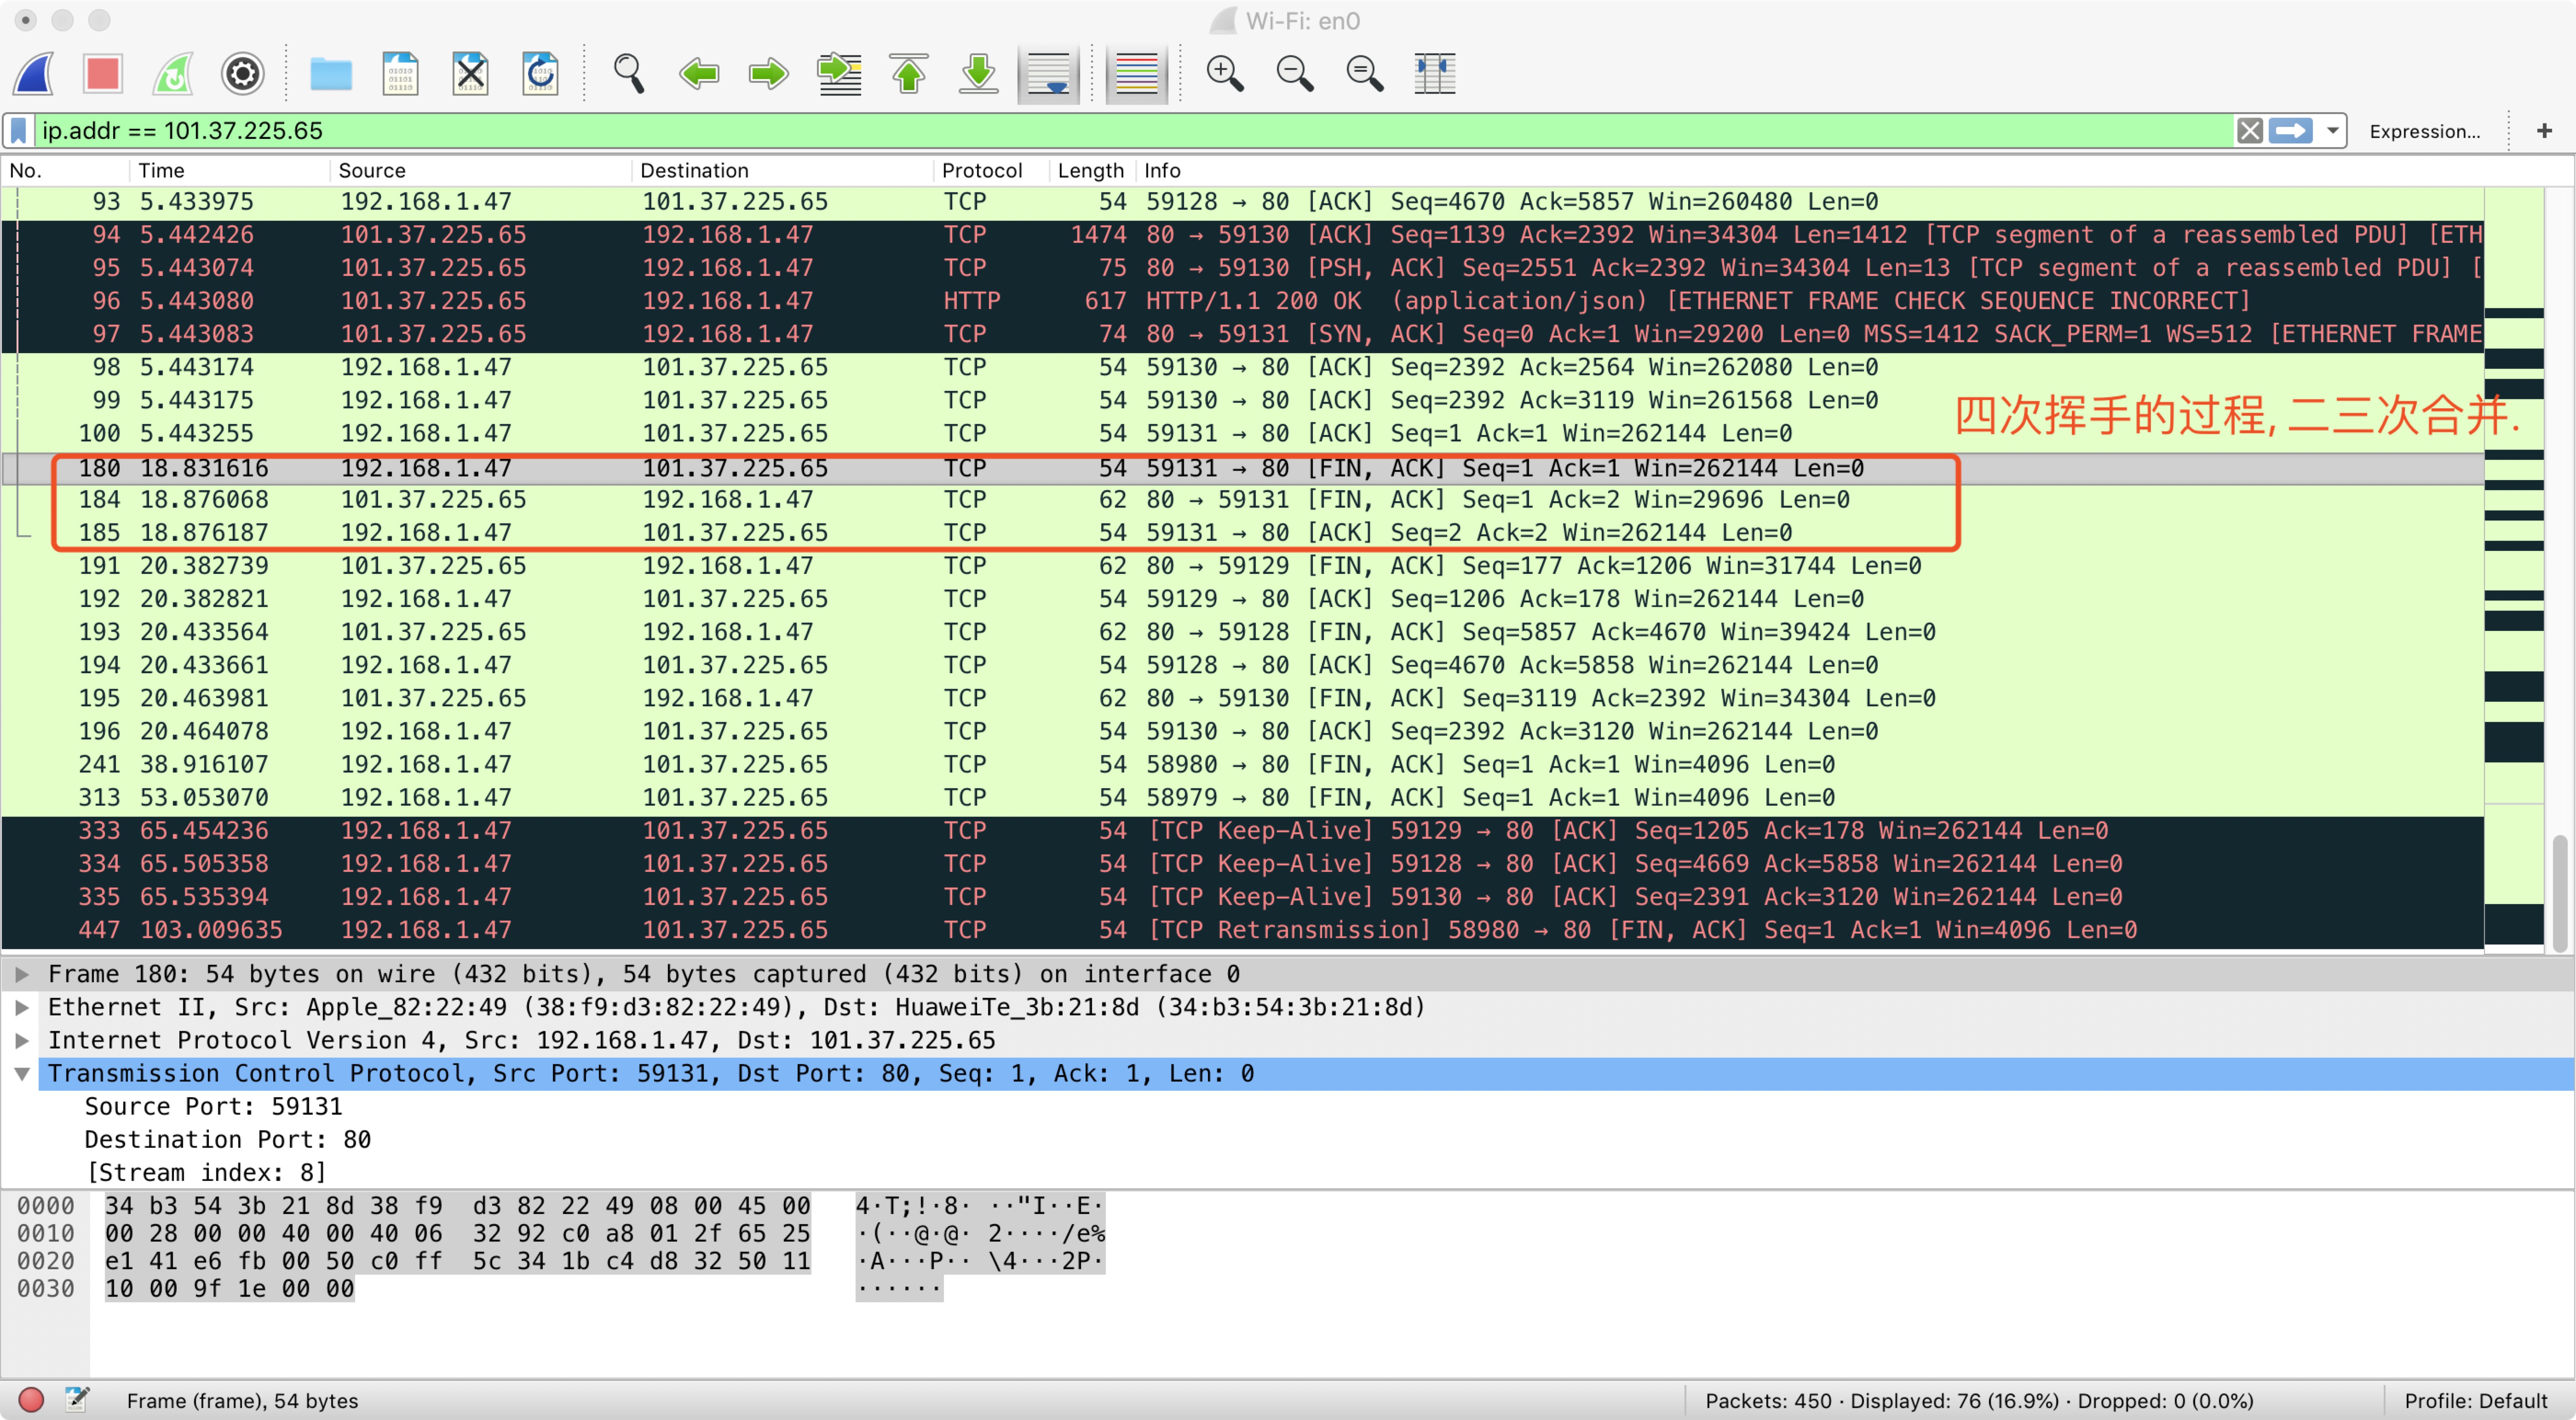Stop the running capture

point(103,73)
